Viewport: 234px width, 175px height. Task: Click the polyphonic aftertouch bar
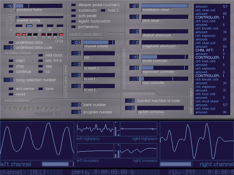click(x=165, y=42)
